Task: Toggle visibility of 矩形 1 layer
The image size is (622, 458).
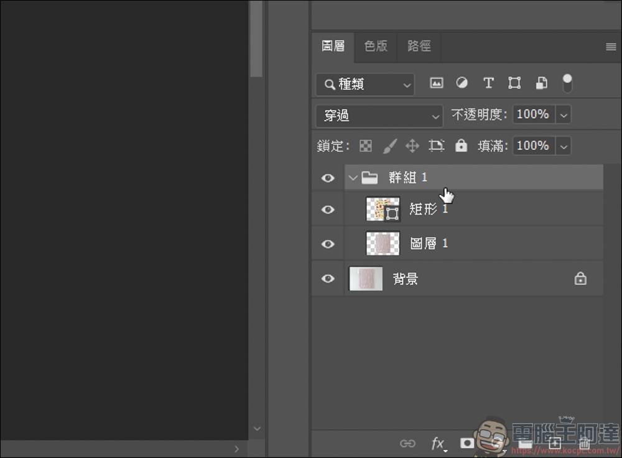Action: click(x=328, y=209)
